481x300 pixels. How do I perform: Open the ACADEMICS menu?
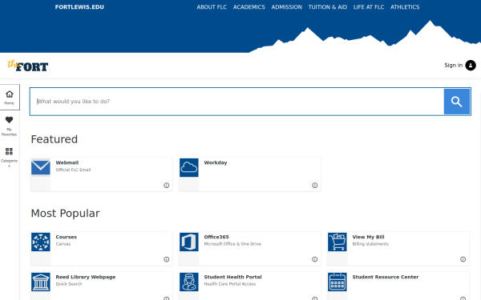249,7
